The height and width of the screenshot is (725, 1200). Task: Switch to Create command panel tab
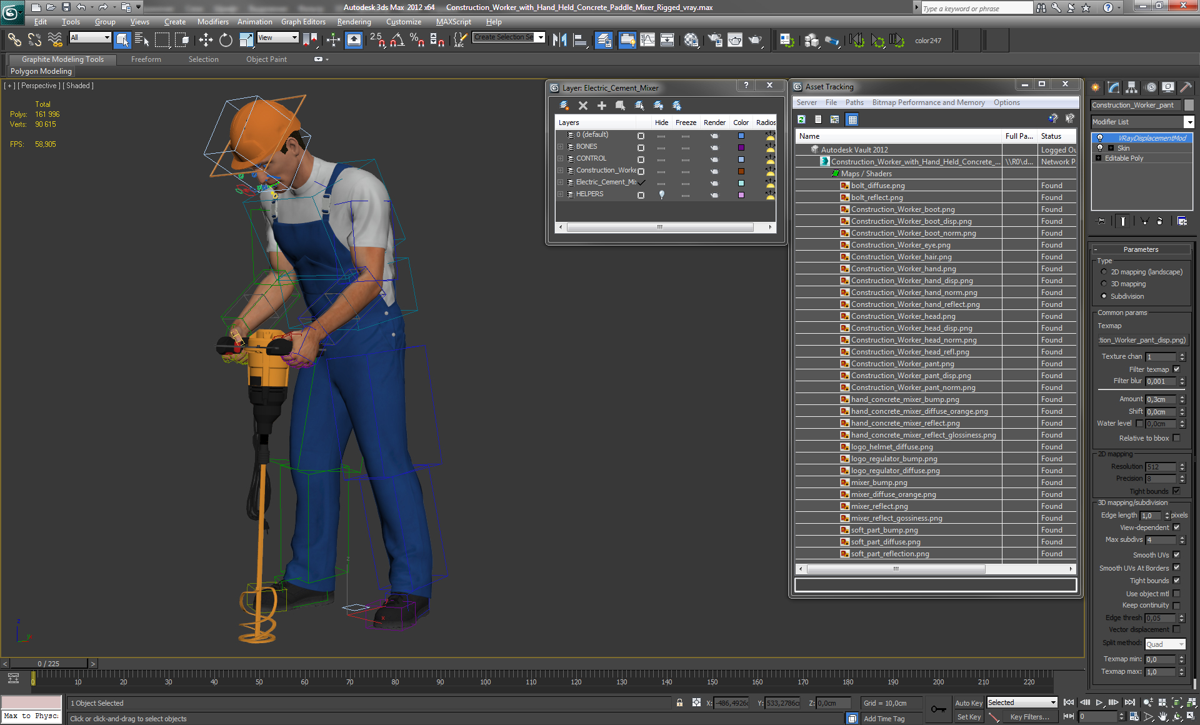pyautogui.click(x=1096, y=87)
